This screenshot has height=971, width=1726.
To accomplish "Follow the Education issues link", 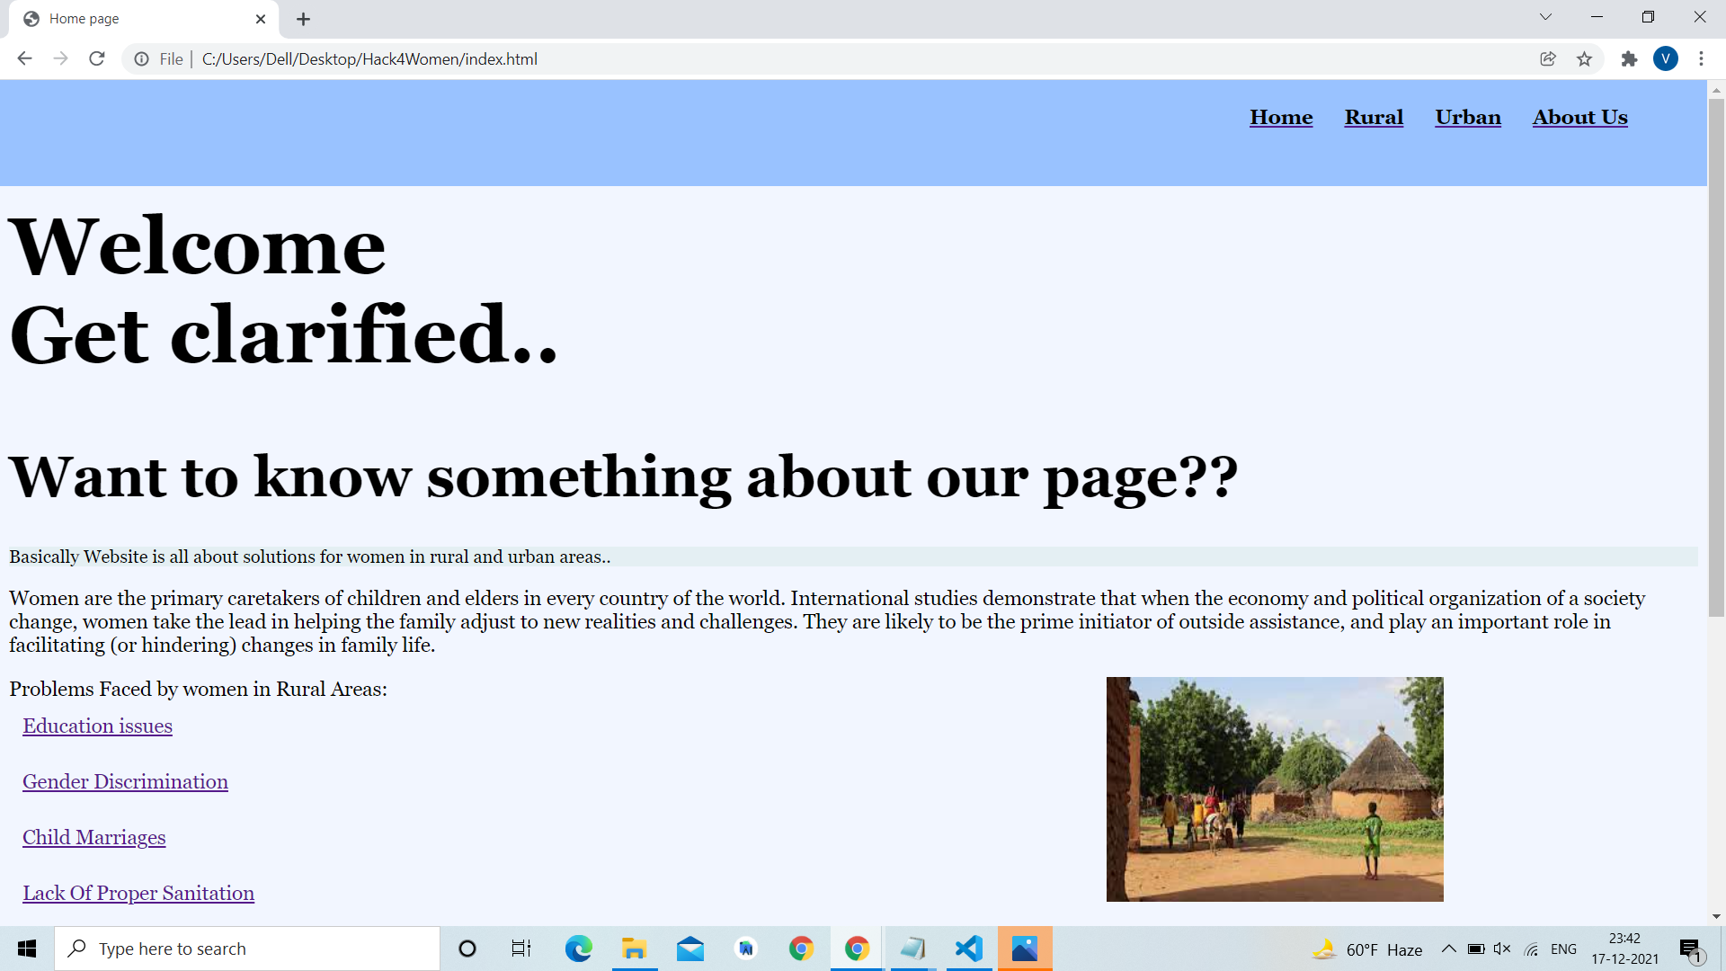I will [97, 726].
